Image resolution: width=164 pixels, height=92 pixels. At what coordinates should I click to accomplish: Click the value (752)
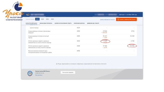(x=133, y=31)
